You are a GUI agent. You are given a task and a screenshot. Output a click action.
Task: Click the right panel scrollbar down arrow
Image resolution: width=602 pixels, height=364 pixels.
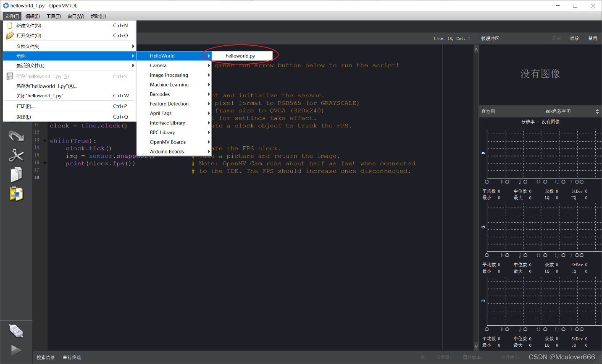pyautogui.click(x=476, y=346)
